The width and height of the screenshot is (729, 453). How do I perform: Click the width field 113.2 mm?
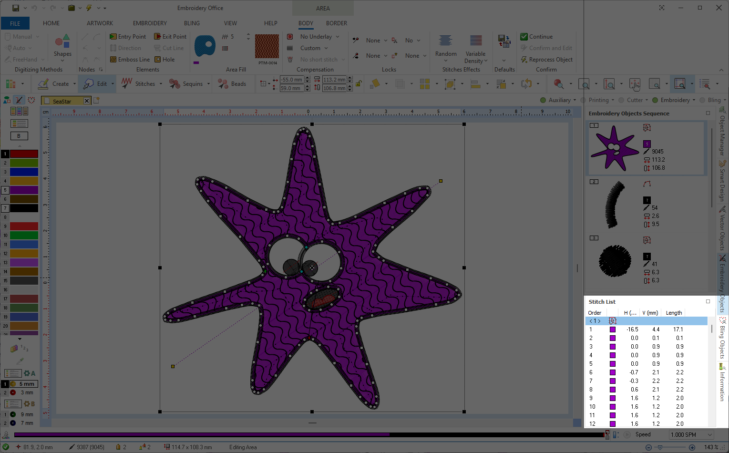335,80
